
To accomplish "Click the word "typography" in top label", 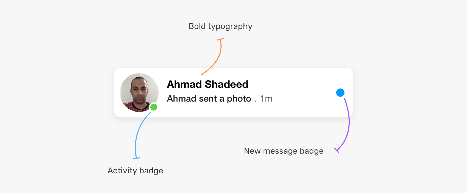I will pos(230,26).
